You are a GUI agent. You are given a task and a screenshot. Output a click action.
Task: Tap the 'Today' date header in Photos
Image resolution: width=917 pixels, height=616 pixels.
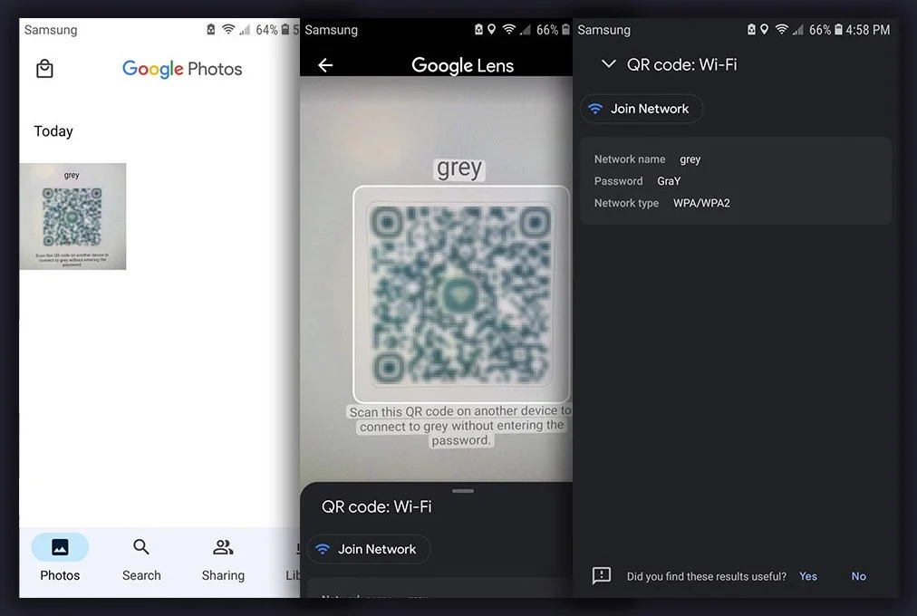[53, 131]
